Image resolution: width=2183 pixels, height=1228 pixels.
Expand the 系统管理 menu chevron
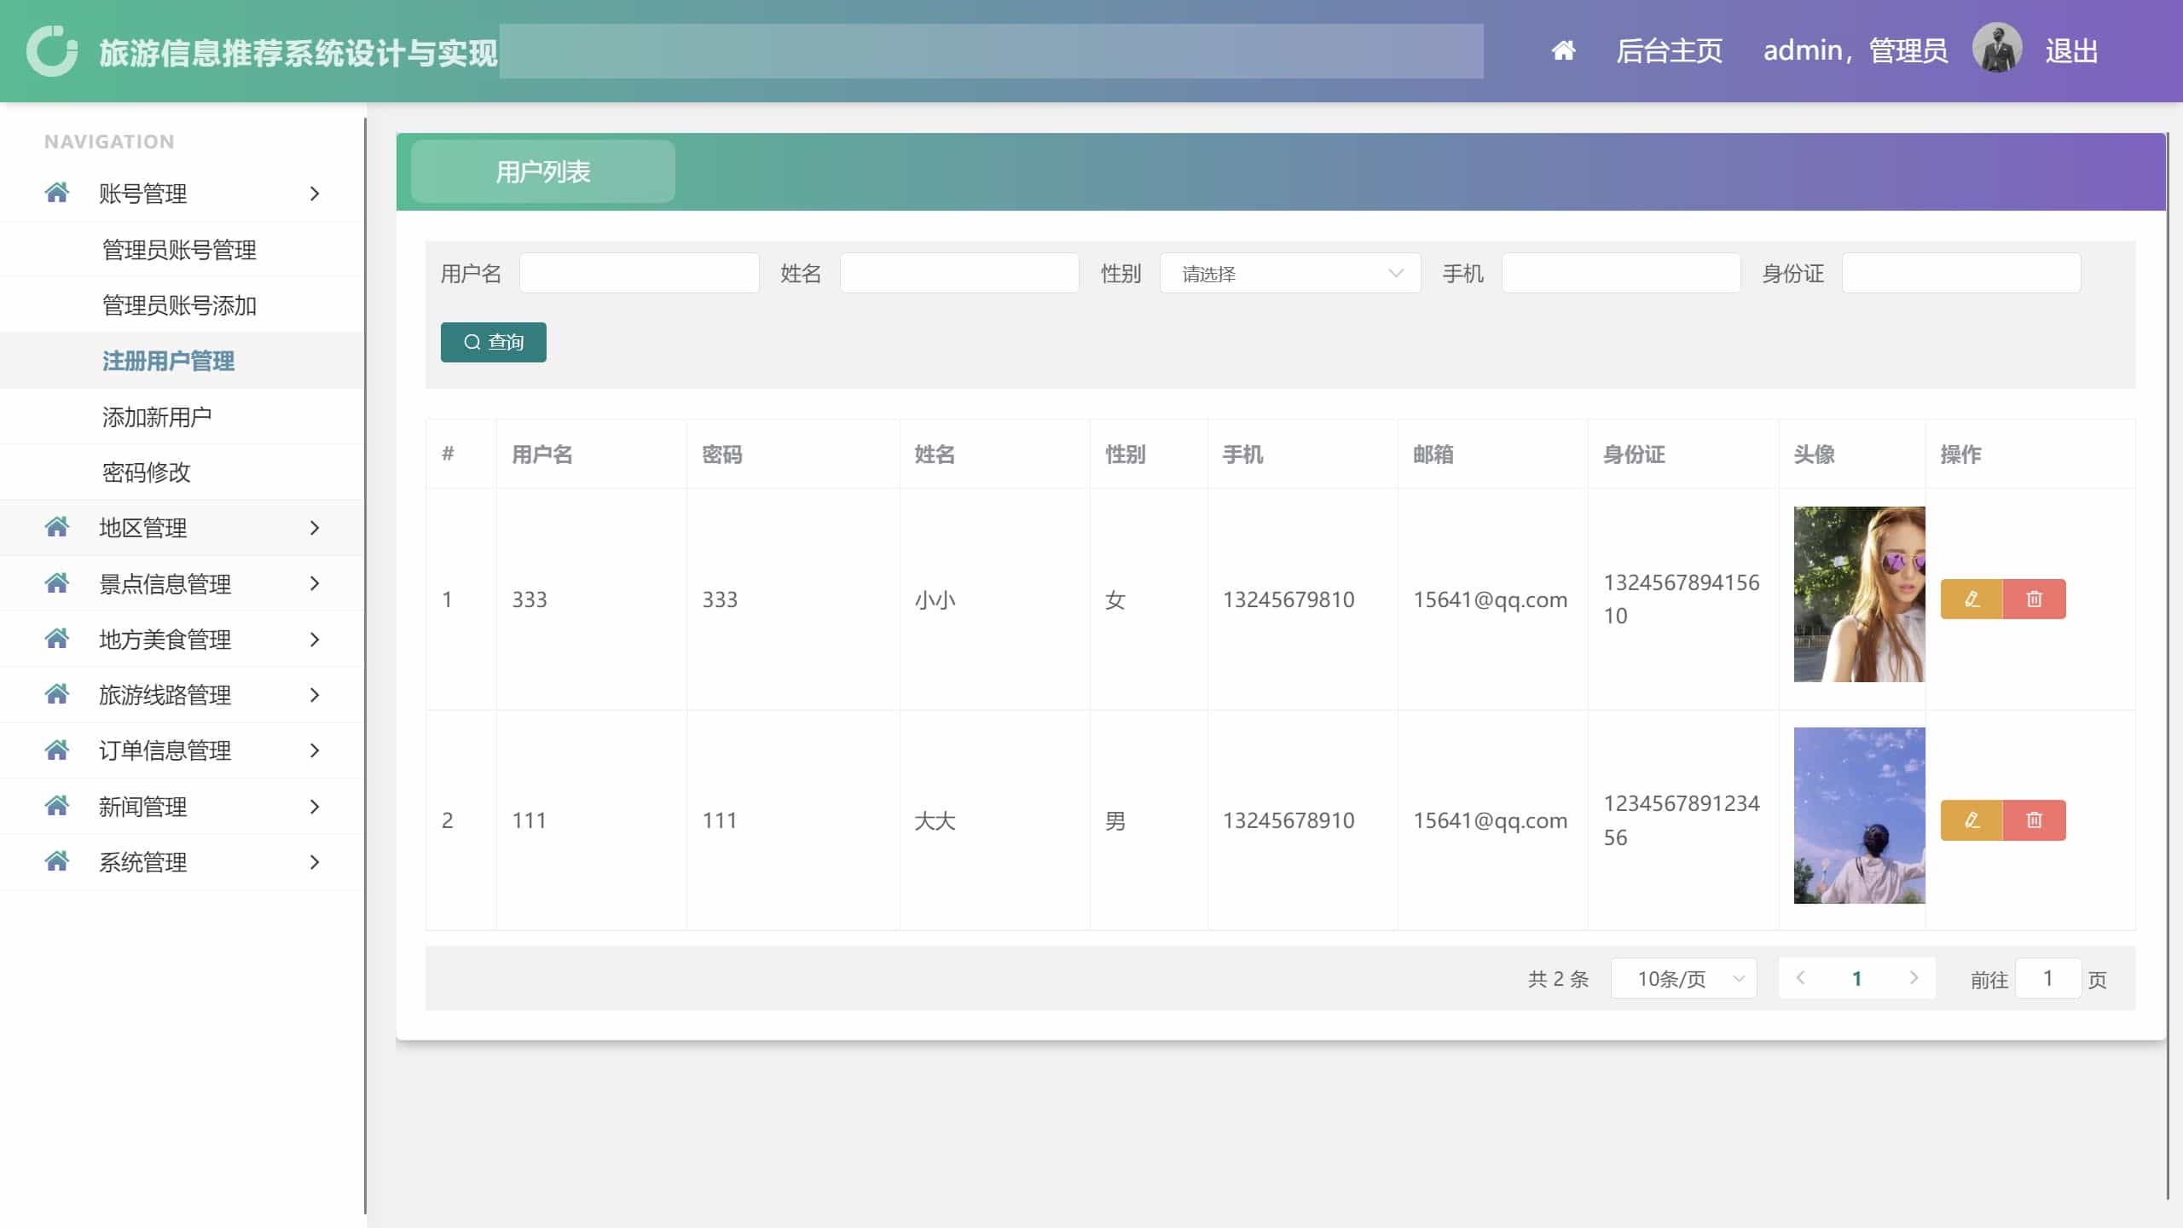tap(315, 862)
